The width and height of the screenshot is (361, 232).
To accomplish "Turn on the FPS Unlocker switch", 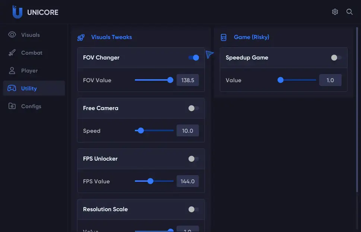I will click(194, 159).
